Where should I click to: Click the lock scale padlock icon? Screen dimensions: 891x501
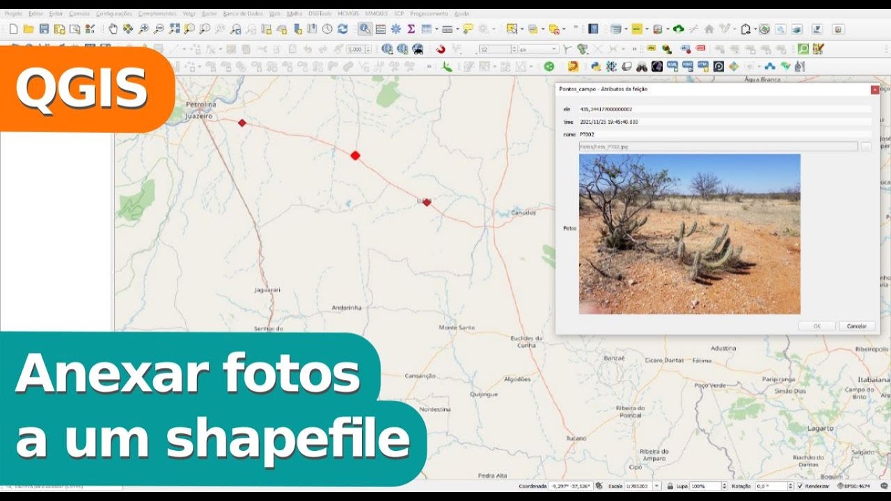(670, 486)
